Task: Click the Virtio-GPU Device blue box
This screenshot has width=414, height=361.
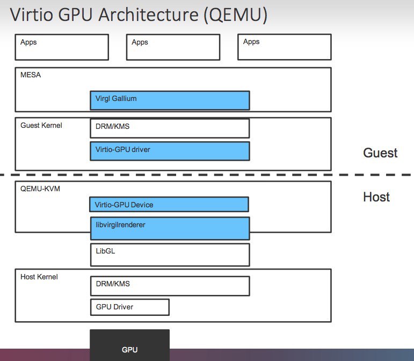Action: pos(169,204)
